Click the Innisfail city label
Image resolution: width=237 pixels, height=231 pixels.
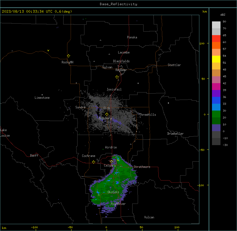point(114,89)
